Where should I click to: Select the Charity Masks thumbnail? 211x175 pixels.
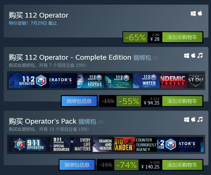tap(91, 81)
